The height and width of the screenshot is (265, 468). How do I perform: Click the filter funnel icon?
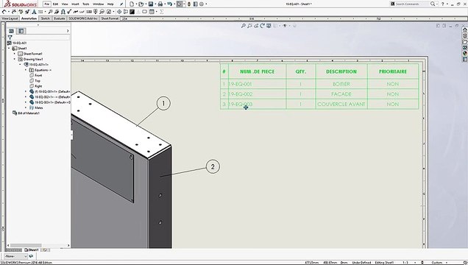(10, 38)
